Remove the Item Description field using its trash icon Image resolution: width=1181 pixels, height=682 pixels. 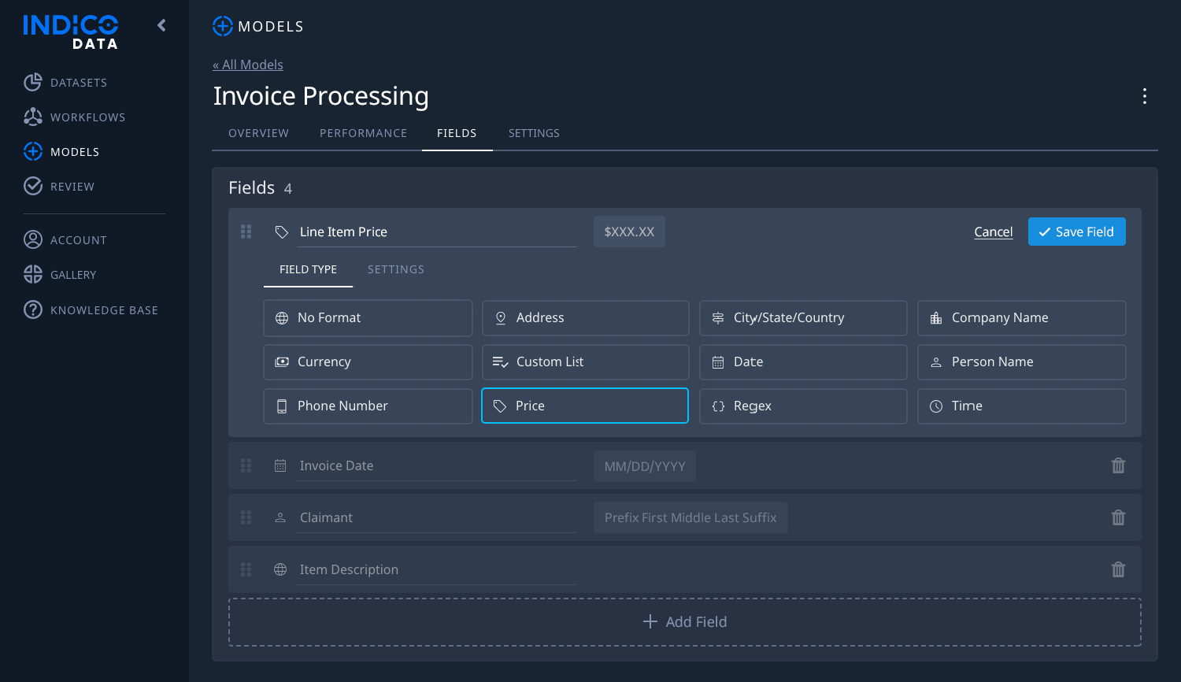coord(1118,569)
